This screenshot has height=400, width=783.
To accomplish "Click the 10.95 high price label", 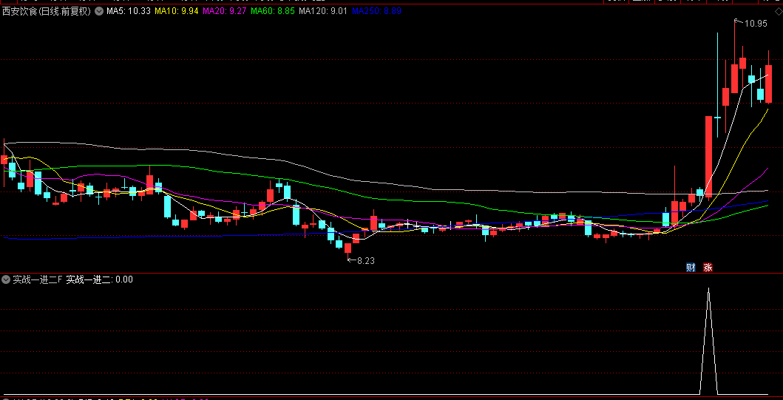I will [756, 24].
